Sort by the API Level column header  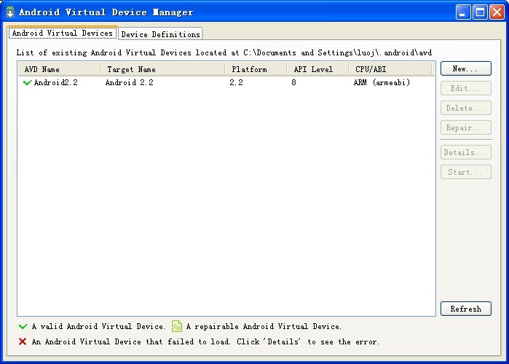point(317,69)
